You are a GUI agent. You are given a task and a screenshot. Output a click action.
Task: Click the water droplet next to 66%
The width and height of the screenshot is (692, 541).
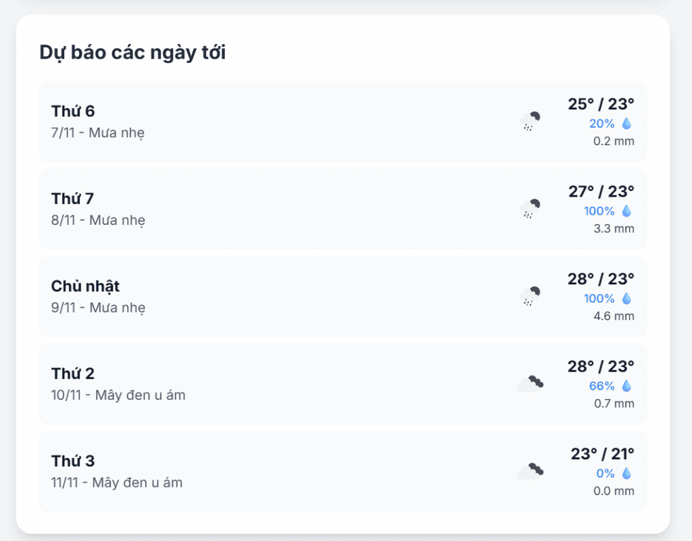(x=626, y=386)
